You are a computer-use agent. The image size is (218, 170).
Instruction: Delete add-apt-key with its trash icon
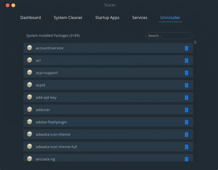coord(186,98)
